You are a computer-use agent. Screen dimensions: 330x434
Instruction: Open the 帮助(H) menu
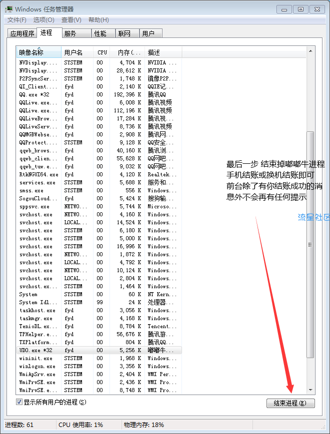[98, 20]
